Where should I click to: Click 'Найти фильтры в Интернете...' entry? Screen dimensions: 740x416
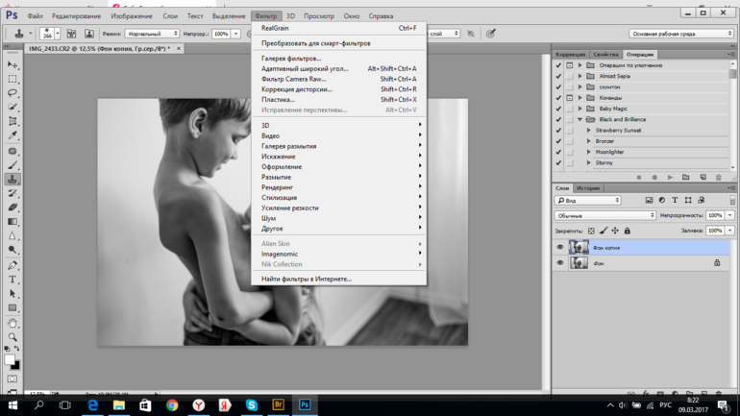[x=307, y=279]
